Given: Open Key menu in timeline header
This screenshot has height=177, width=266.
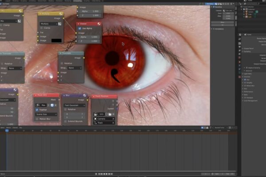Looking at the screenshot, I should click(x=20, y=128).
